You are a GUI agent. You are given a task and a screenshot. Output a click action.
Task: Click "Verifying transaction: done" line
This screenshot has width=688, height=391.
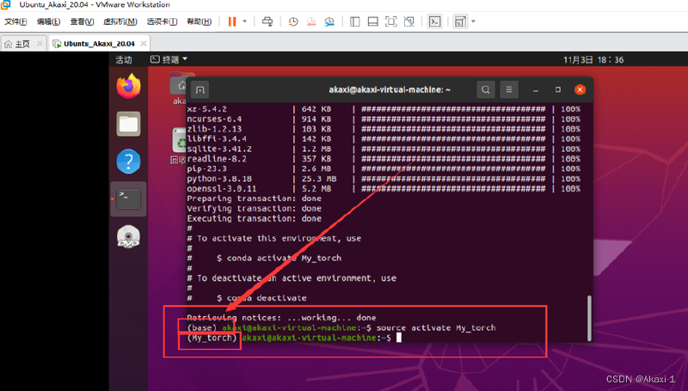(x=254, y=209)
